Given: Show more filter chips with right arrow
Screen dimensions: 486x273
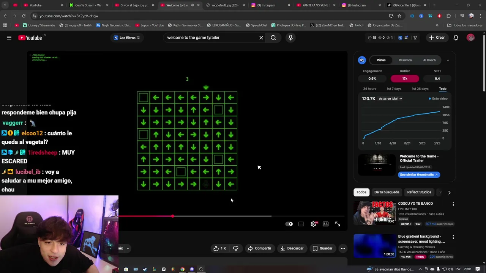Looking at the screenshot, I should coord(449,192).
